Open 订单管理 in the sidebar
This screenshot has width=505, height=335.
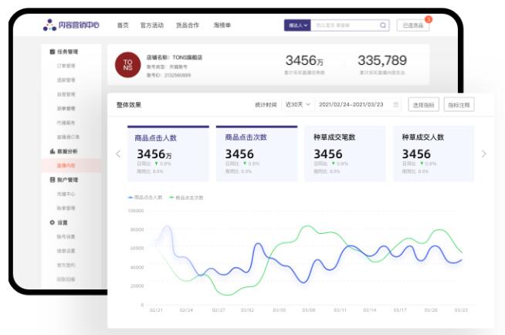click(66, 66)
